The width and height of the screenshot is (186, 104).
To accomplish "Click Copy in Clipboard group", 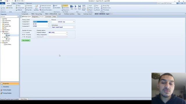I will (x=3, y=8).
